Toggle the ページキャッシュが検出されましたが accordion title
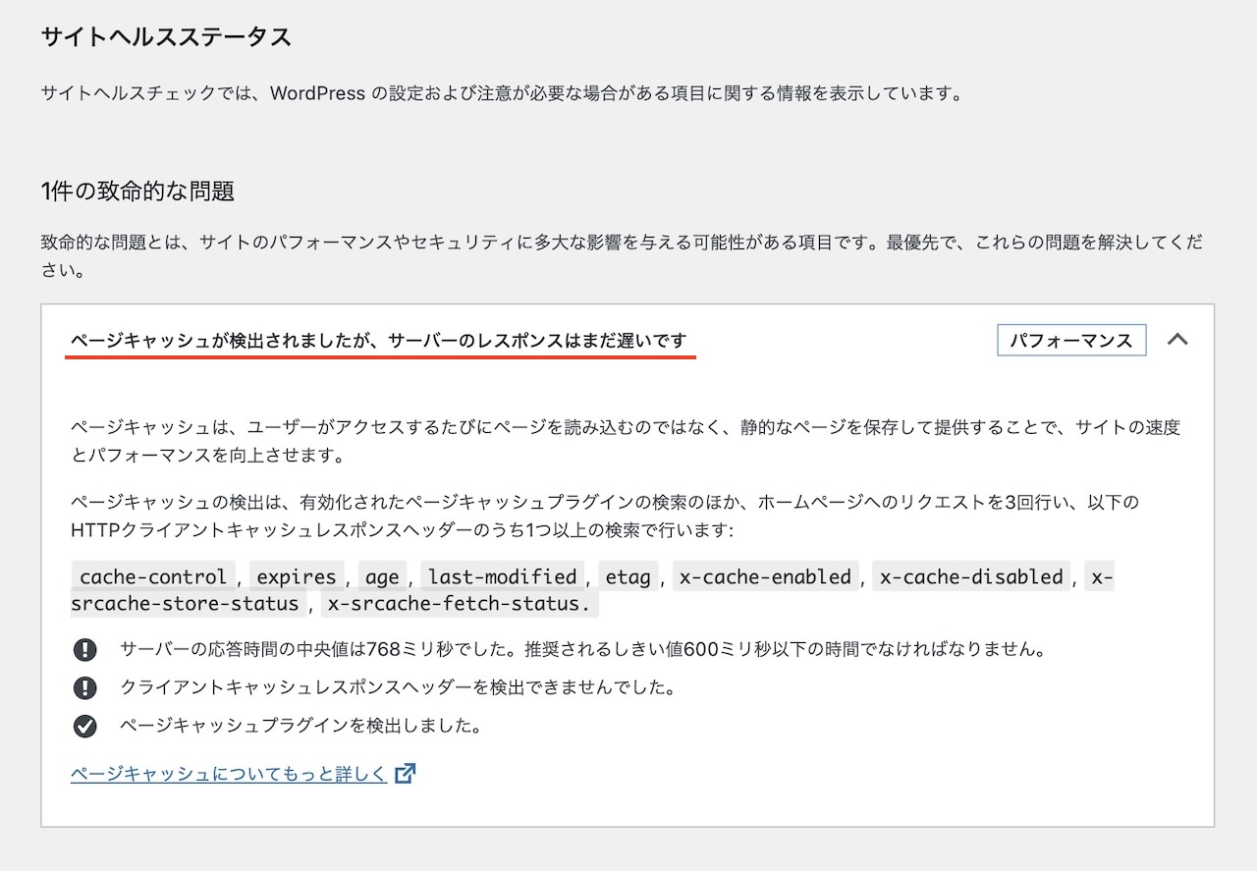 coord(379,340)
